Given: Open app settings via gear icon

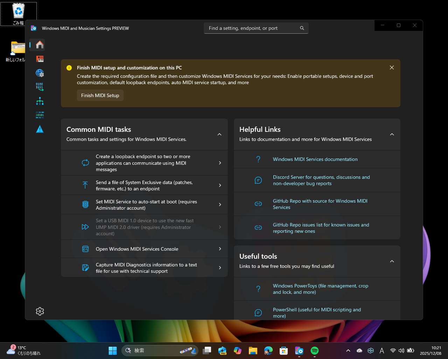Looking at the screenshot, I should [40, 311].
